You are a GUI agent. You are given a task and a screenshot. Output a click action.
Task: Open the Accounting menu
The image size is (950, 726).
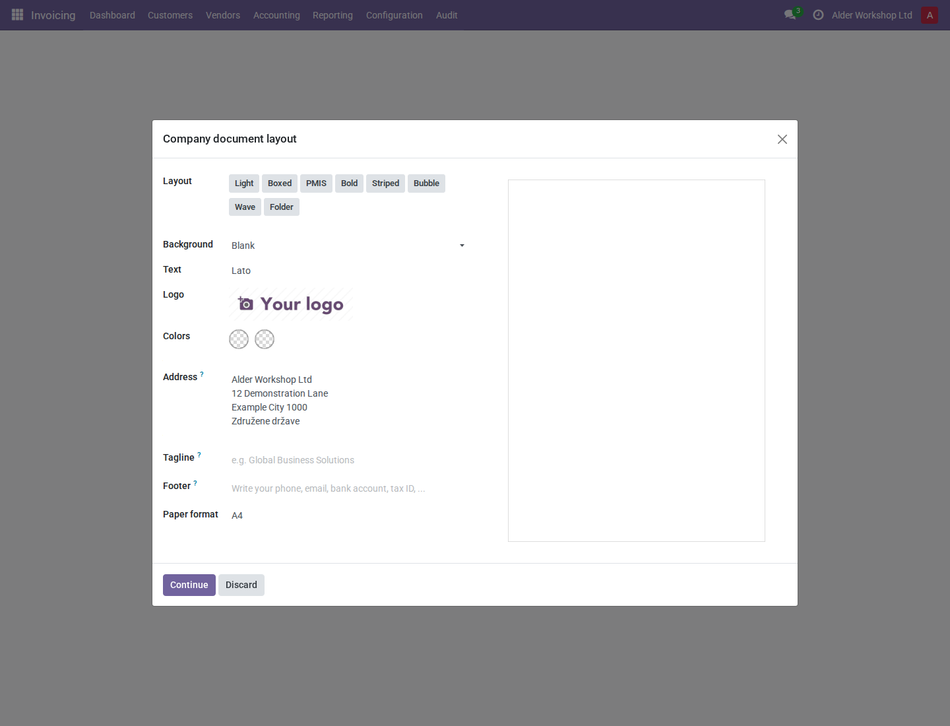coord(276,15)
